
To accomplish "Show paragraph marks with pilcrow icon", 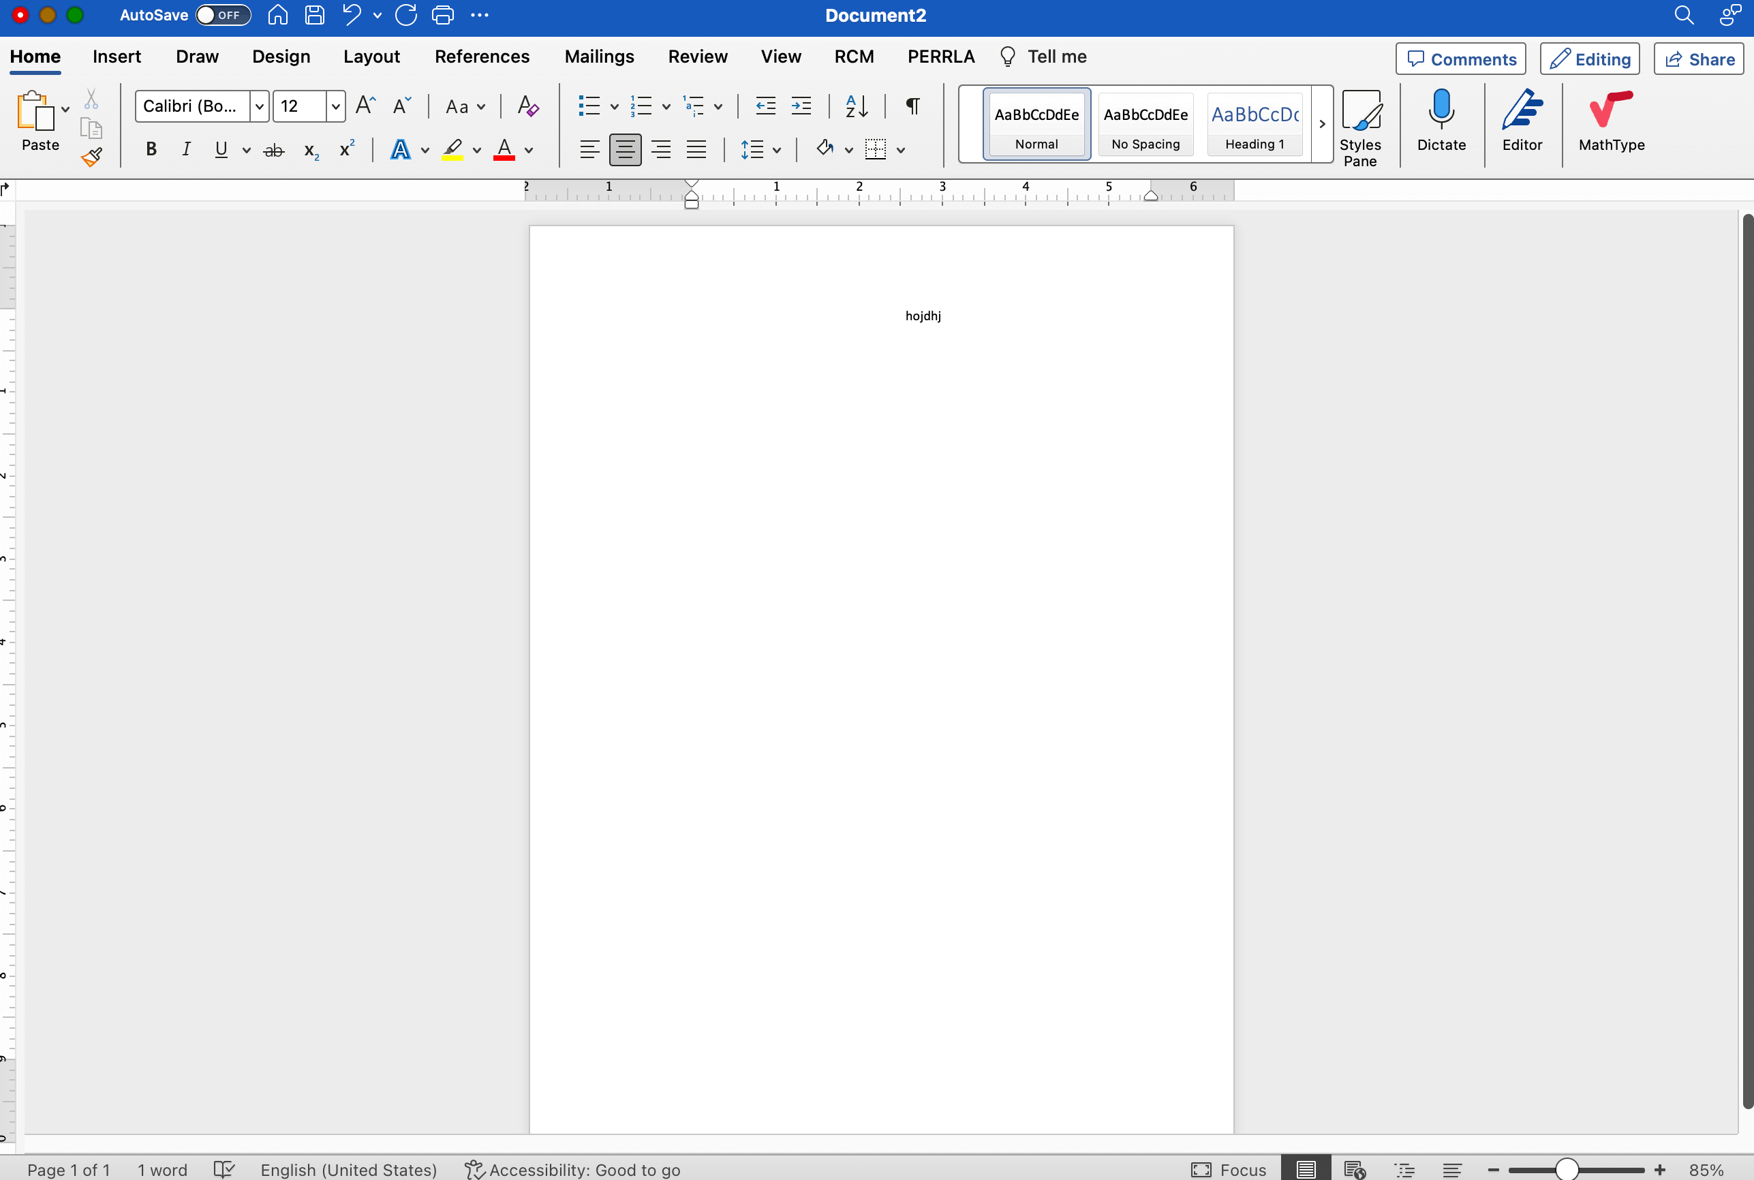I will tap(912, 106).
